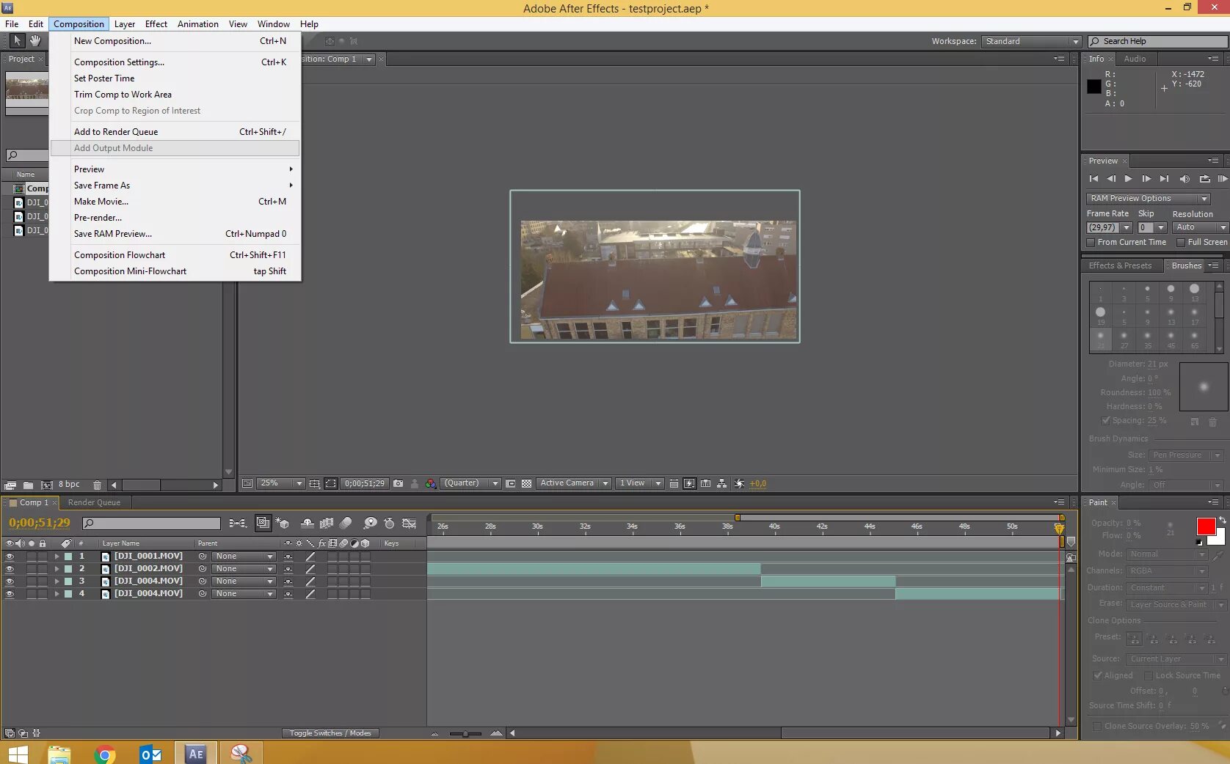Open Outlook from the taskbar

150,754
